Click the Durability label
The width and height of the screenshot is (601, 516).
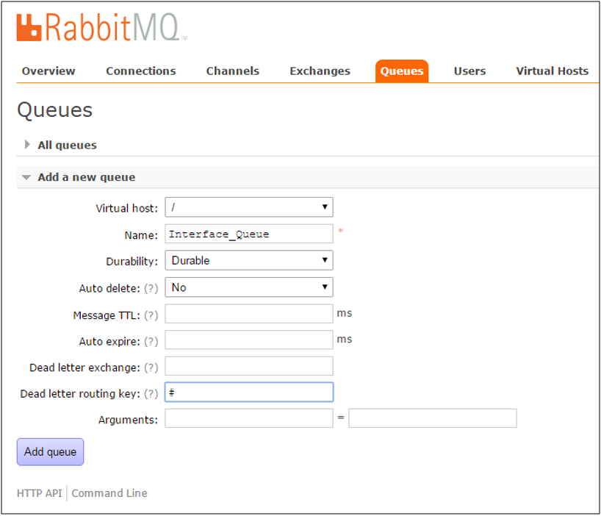click(x=132, y=262)
